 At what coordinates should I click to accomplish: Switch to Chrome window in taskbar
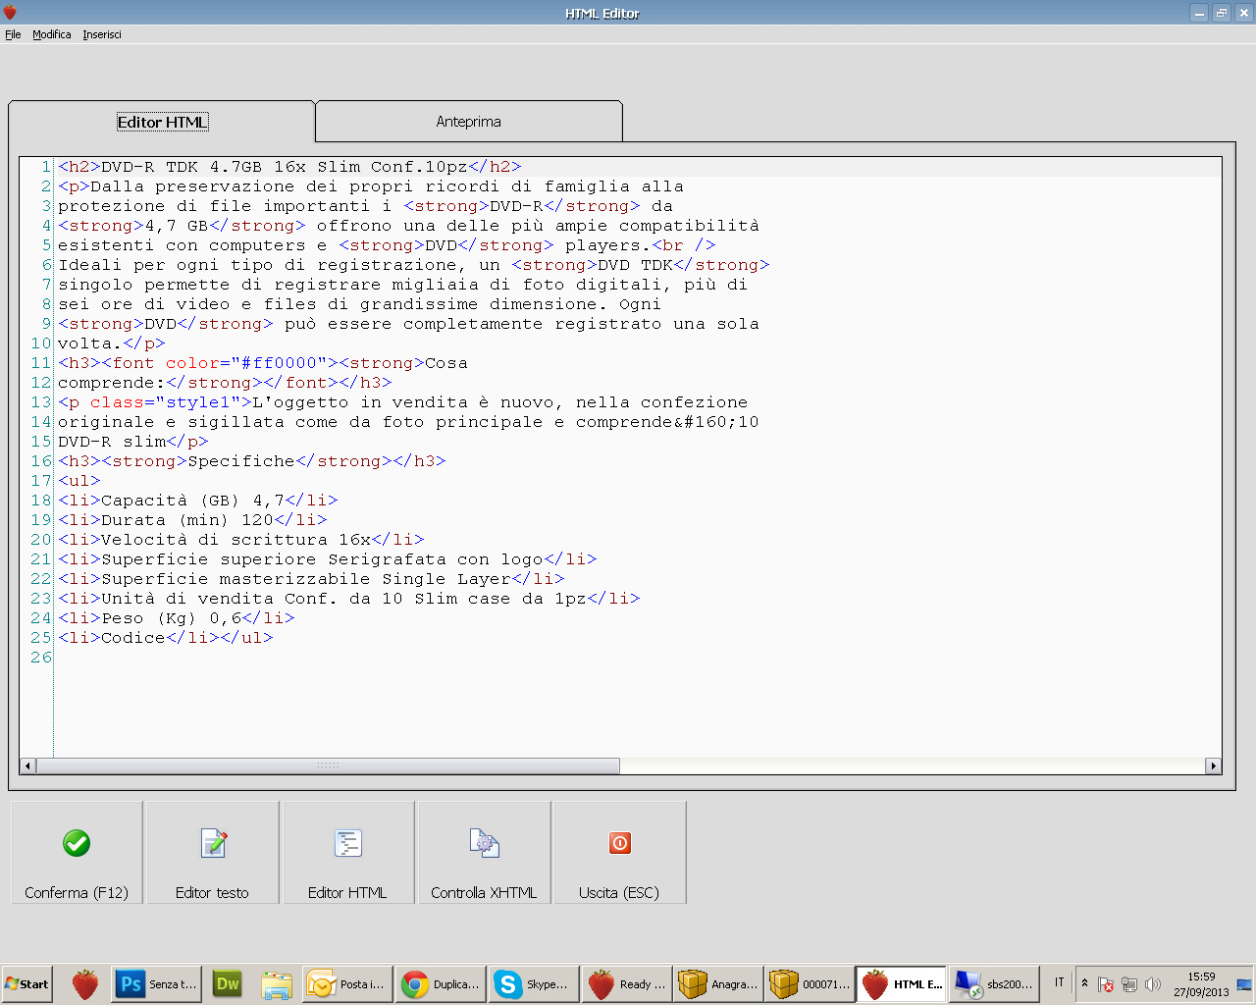point(441,984)
